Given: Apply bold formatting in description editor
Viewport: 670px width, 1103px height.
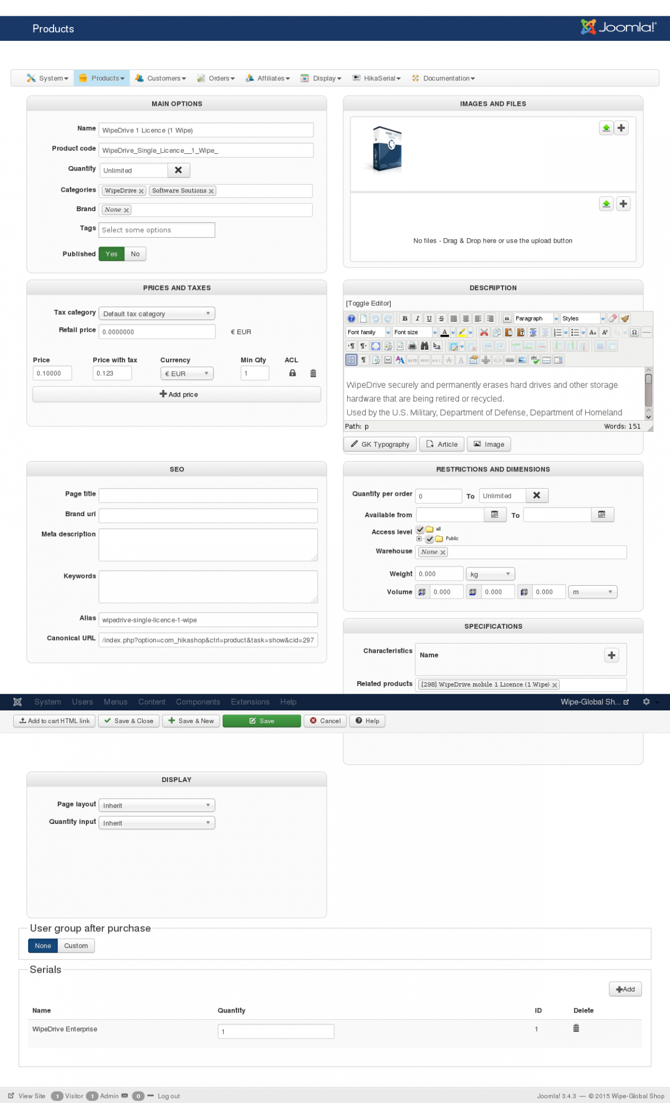Looking at the screenshot, I should (x=405, y=318).
